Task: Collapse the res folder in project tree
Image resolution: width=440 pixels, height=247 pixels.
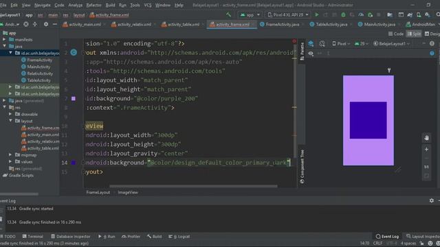Action: click(5, 107)
